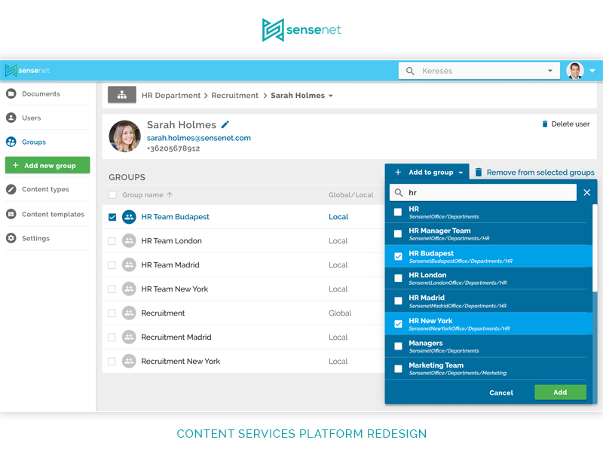Uncheck HR New York in the group list

[397, 324]
